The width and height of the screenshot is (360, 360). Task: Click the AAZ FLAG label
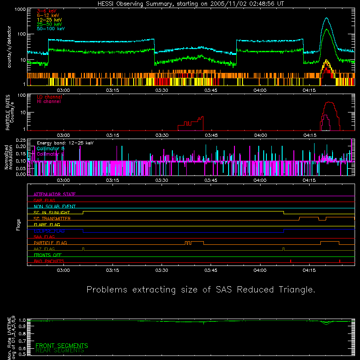[44, 249]
